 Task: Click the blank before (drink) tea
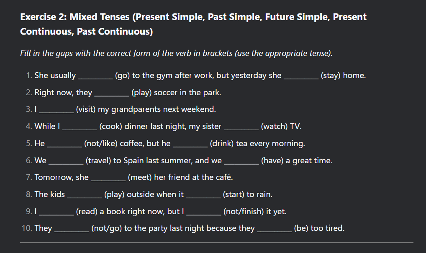pyautogui.click(x=190, y=144)
